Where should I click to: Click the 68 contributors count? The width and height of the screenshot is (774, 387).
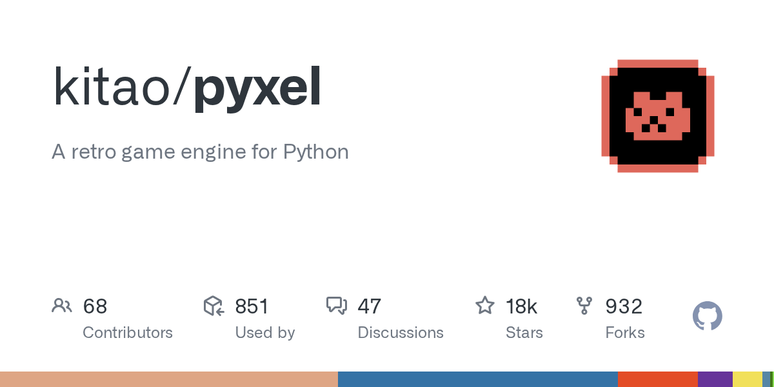point(95,306)
